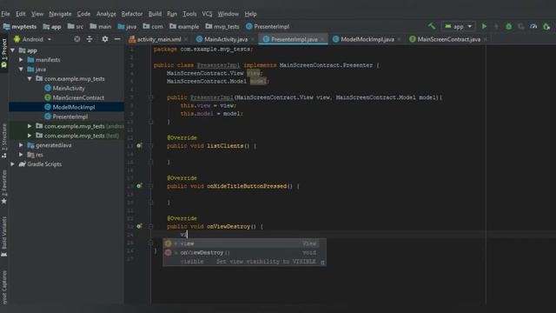This screenshot has width=556, height=313.
Task: Open the app run configuration dropdown
Action: [458, 26]
